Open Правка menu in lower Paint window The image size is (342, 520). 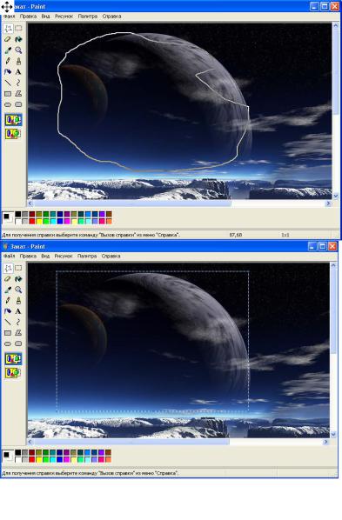click(x=28, y=256)
